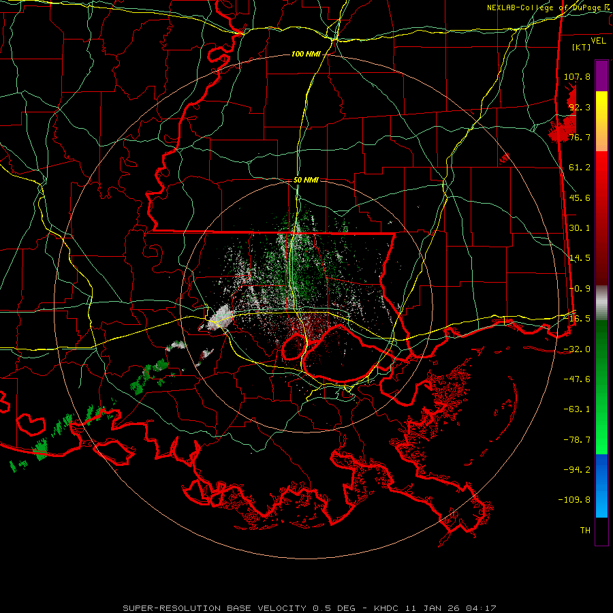This screenshot has height=613, width=613.
Task: Click the 61.2 velocity legend value
Action: click(580, 168)
